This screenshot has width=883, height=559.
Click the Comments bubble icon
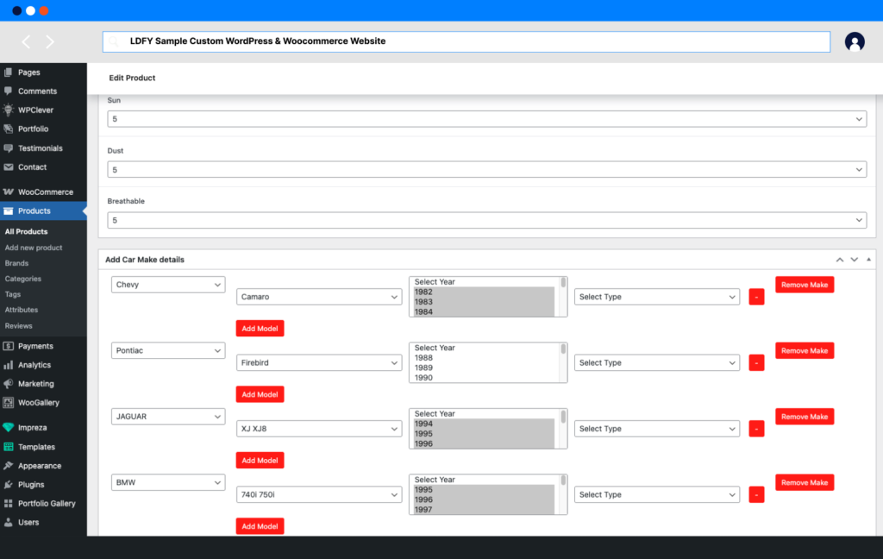tap(9, 91)
